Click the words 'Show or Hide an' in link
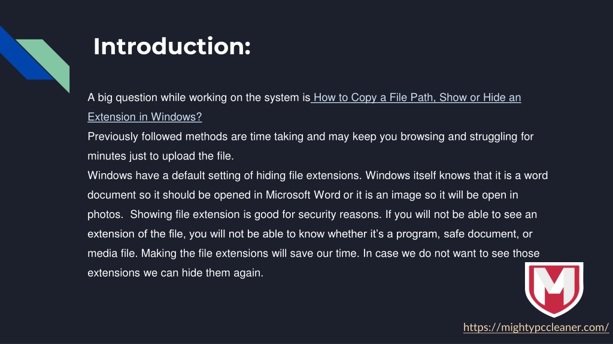This screenshot has width=613, height=344. coord(480,97)
